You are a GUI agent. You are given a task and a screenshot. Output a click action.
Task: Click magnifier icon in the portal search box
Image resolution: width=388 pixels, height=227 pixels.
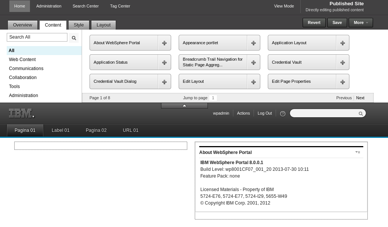[x=361, y=113]
